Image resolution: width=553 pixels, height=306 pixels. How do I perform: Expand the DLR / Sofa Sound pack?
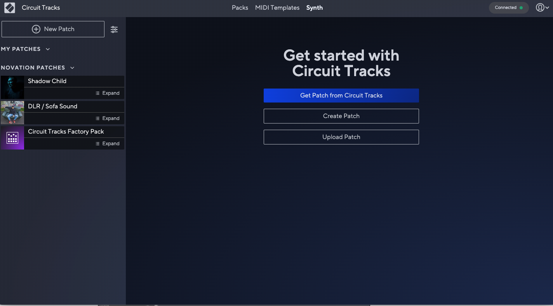(x=108, y=118)
